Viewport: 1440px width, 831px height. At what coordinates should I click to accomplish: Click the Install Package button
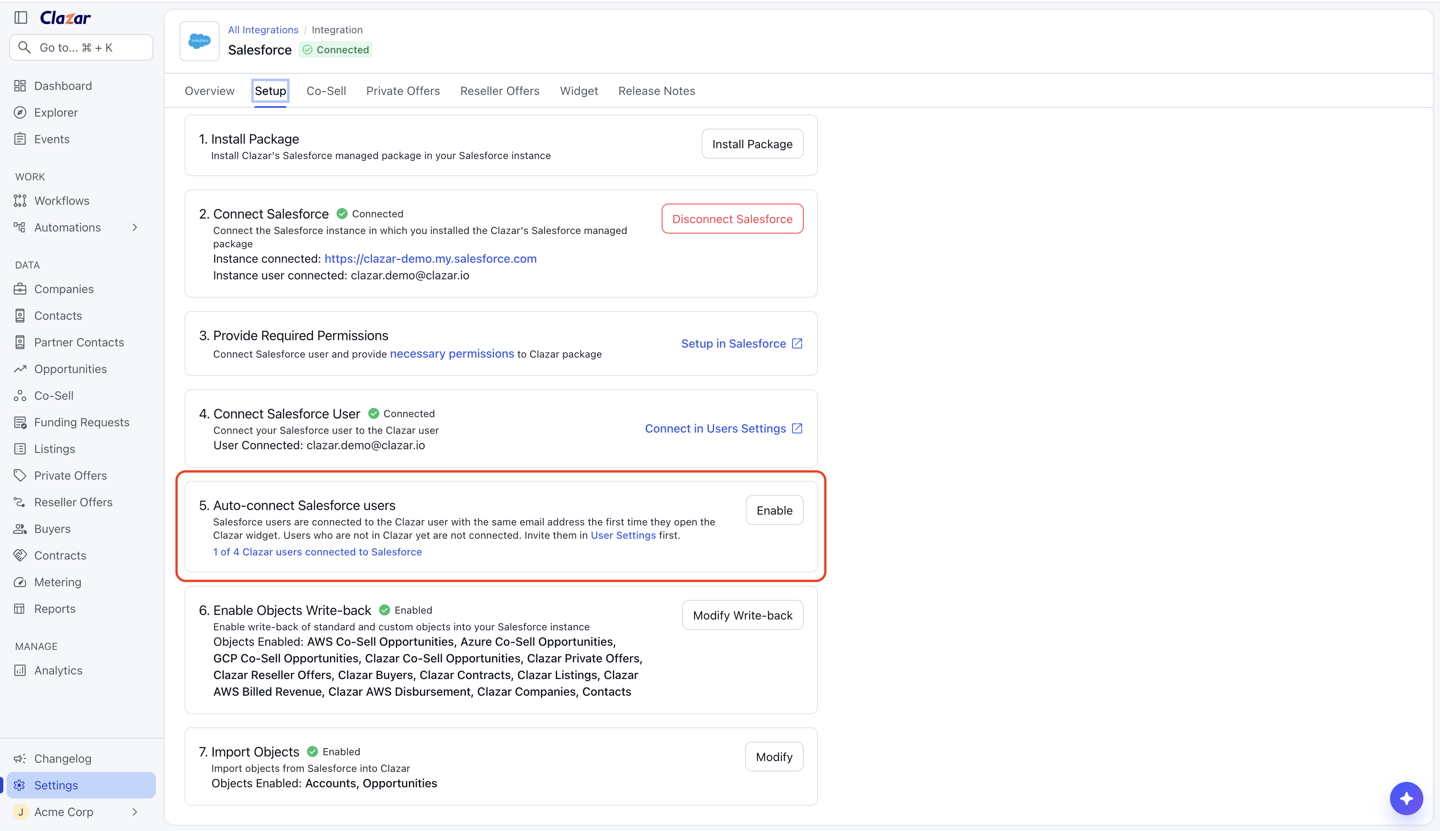(x=752, y=144)
